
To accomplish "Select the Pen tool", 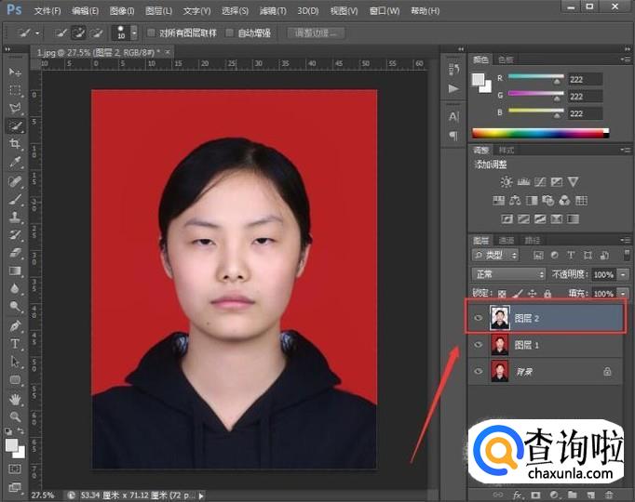I will click(15, 326).
